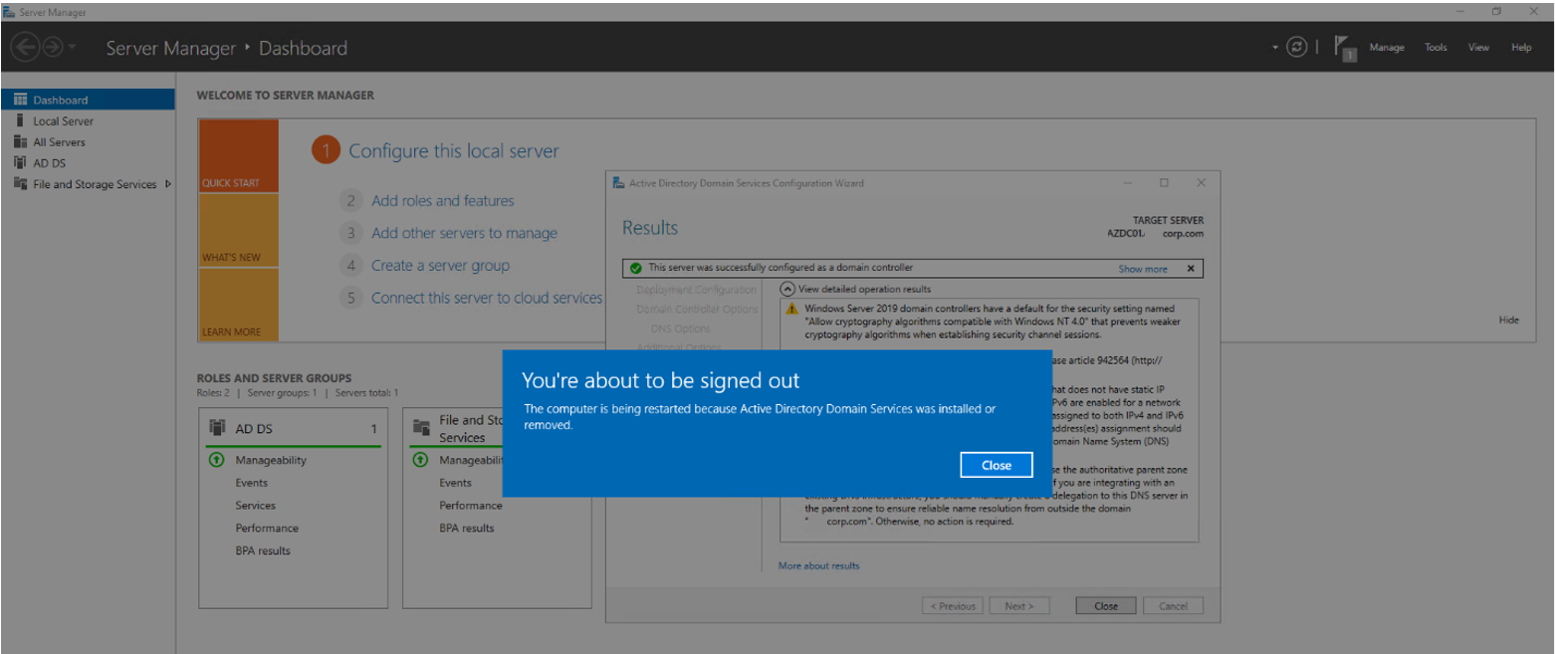Click the yellow warning icon in wizard results
1555x654 pixels.
coord(792,310)
